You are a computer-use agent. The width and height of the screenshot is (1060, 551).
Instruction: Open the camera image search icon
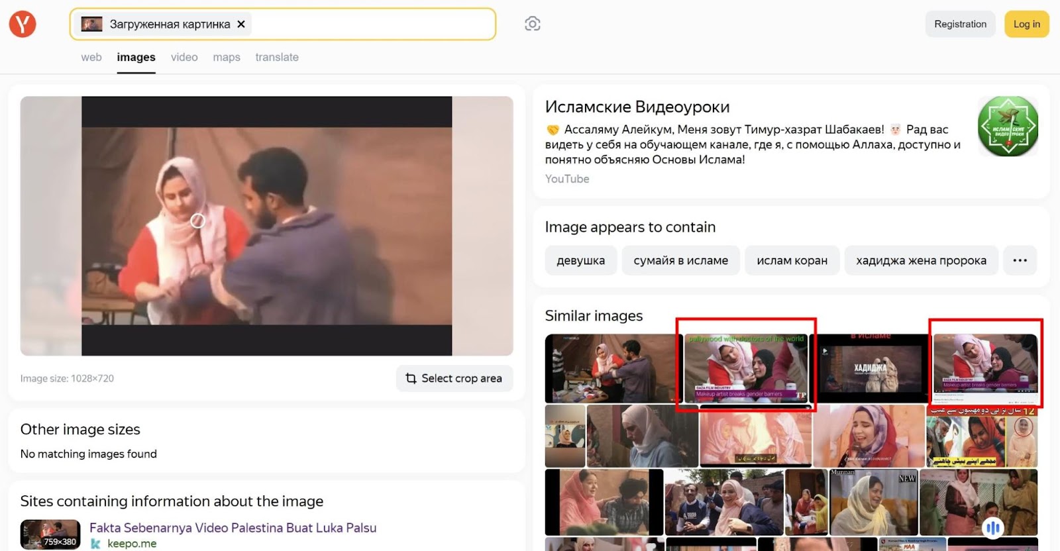coord(532,25)
